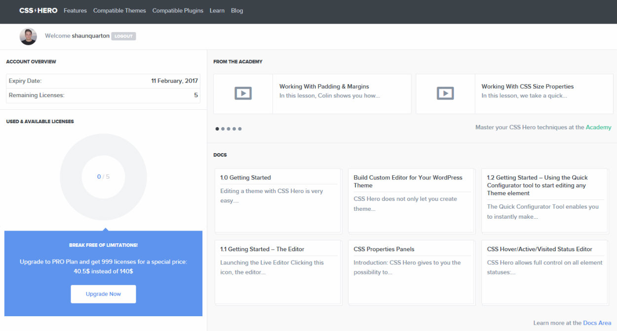
Task: Select the first academy carousel dot
Action: click(217, 129)
